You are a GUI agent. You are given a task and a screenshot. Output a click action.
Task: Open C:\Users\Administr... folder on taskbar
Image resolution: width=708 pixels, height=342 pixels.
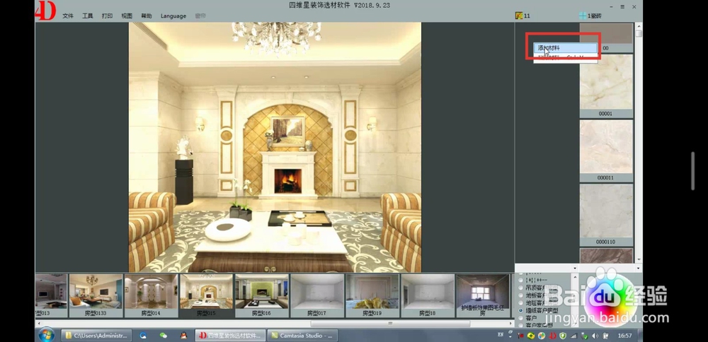coord(96,335)
